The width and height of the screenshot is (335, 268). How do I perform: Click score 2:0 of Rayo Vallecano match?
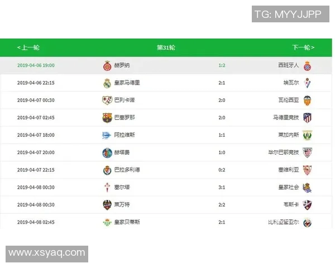222,100
